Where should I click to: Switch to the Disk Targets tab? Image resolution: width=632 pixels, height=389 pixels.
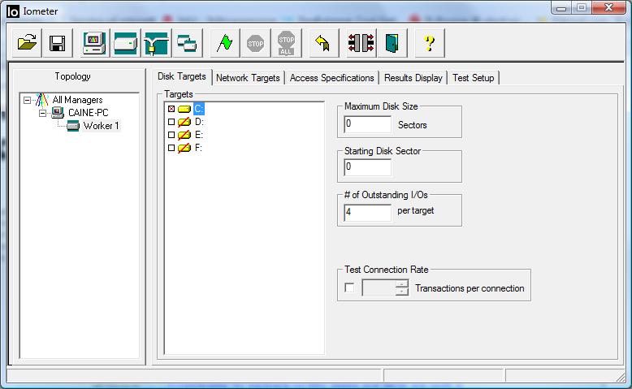(x=182, y=76)
